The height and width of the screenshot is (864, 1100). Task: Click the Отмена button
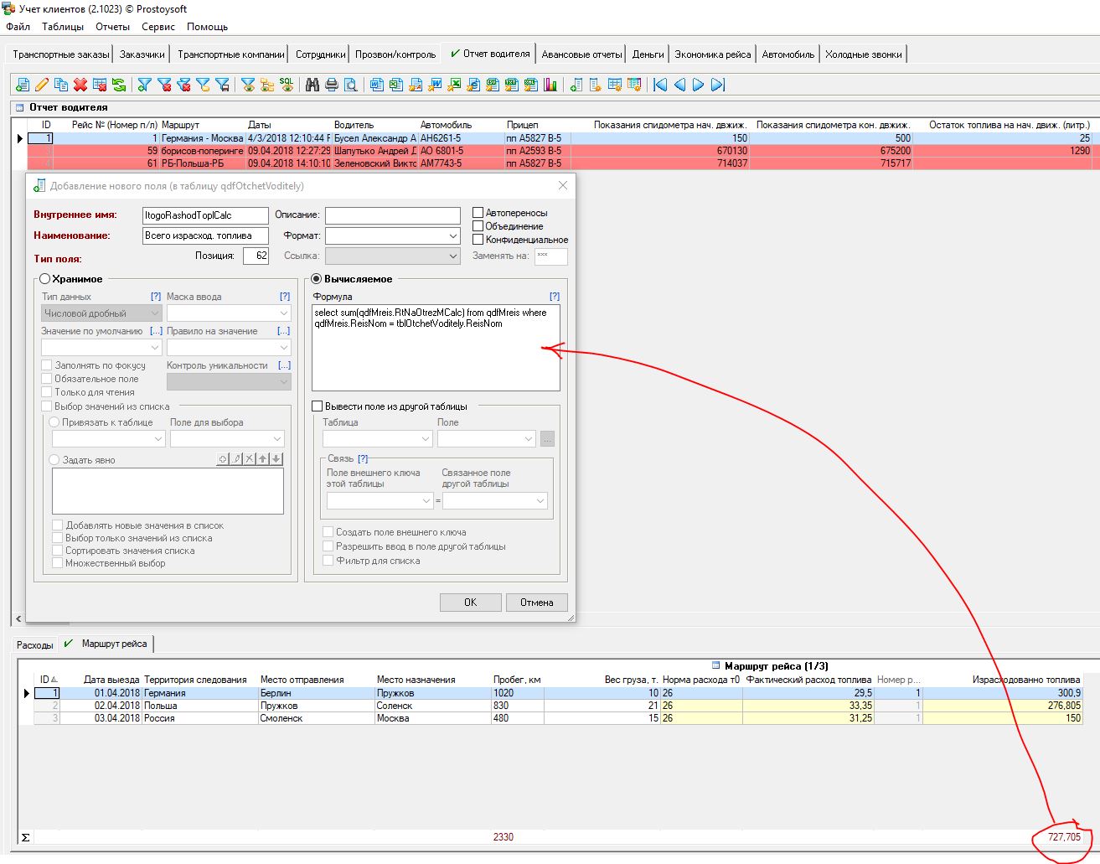536,603
